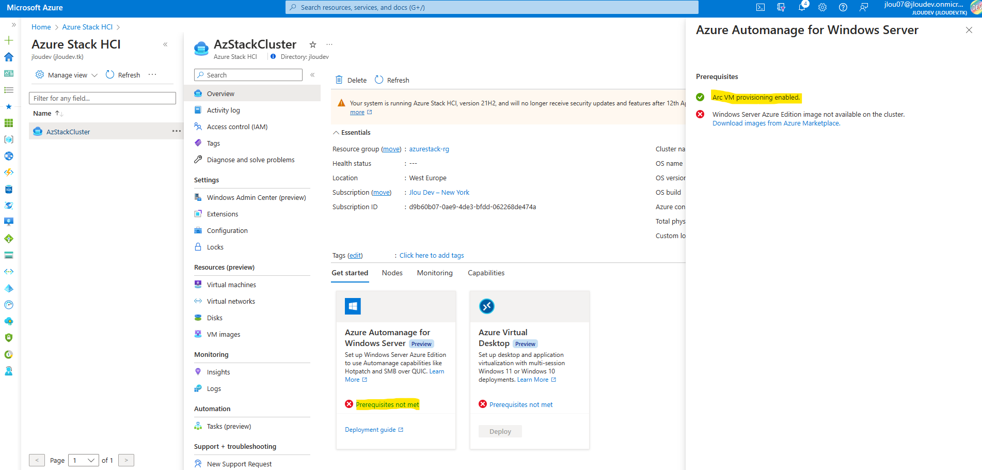Open portal settings gear icon
Image resolution: width=982 pixels, height=470 pixels.
[x=822, y=7]
